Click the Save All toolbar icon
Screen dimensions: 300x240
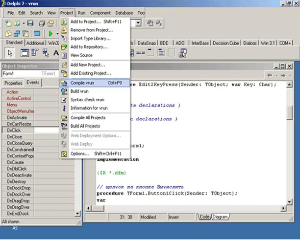pyautogui.click(x=42, y=23)
